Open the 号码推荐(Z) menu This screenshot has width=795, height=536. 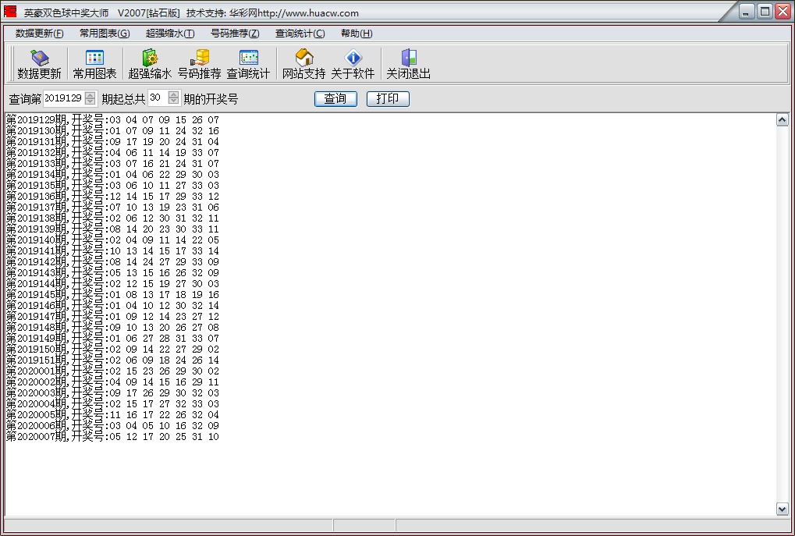pos(235,34)
